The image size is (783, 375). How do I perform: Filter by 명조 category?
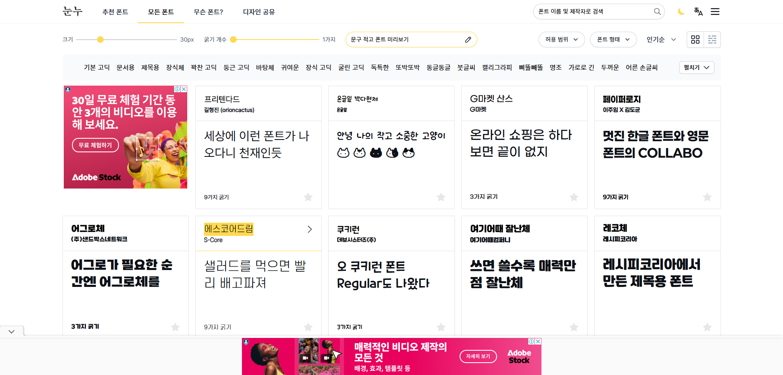click(555, 68)
